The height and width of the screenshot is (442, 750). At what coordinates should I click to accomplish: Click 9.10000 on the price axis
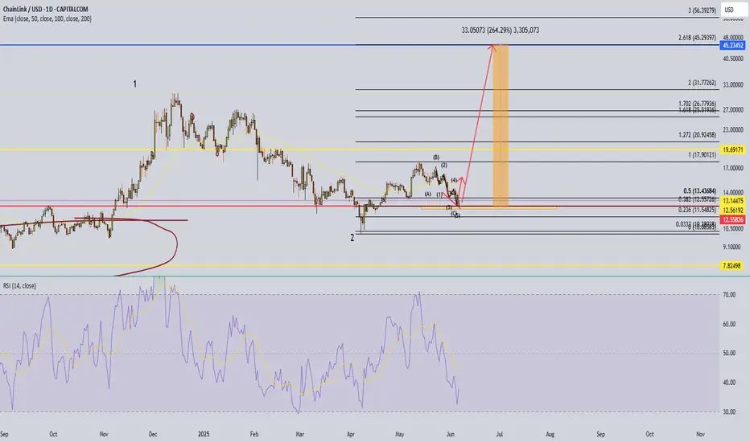click(733, 247)
